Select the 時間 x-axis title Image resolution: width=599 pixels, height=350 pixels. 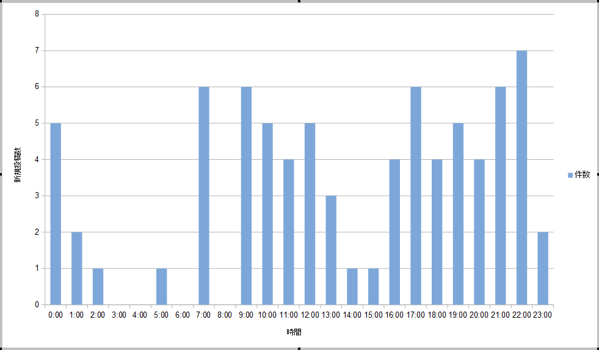tap(294, 332)
